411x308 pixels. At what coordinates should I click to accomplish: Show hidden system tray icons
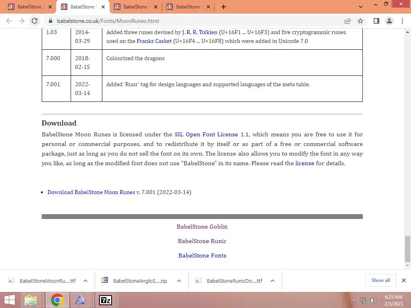point(354,300)
